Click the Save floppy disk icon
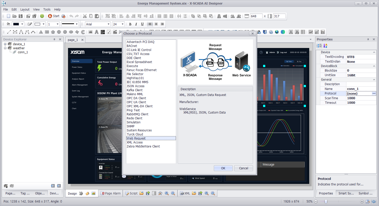Viewport: 379px width, 206px height. click(x=21, y=16)
